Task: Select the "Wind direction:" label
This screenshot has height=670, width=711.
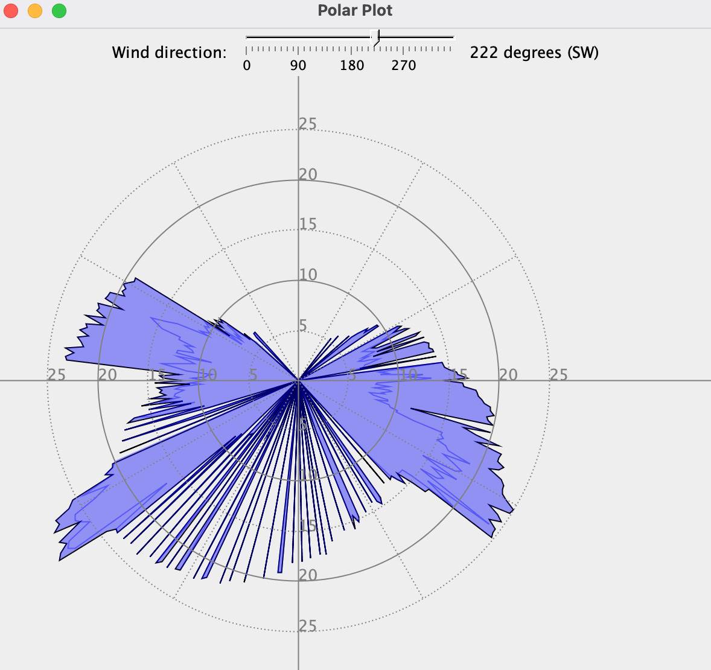Action: 169,53
